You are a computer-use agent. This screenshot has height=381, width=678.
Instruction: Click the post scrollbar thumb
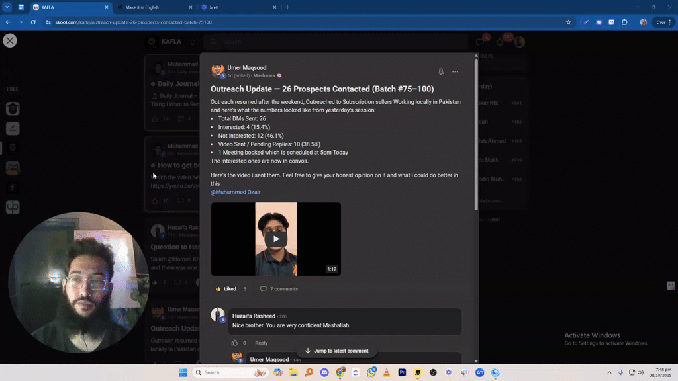point(476,134)
